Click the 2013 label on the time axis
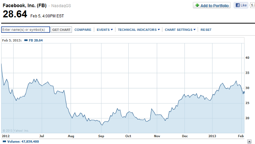 212,136
